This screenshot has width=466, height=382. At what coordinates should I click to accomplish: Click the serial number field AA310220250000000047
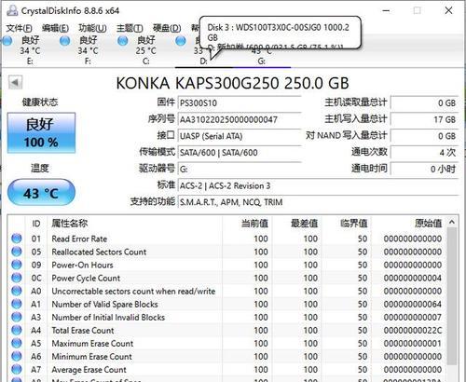click(240, 119)
